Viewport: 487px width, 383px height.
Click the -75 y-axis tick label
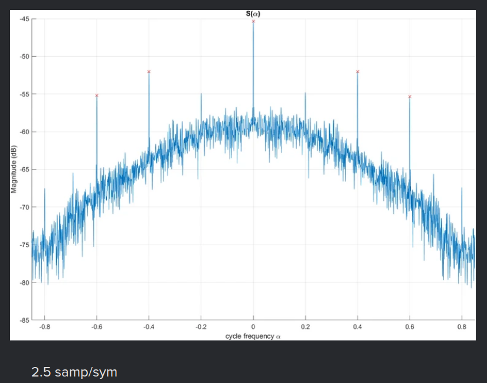pos(24,245)
